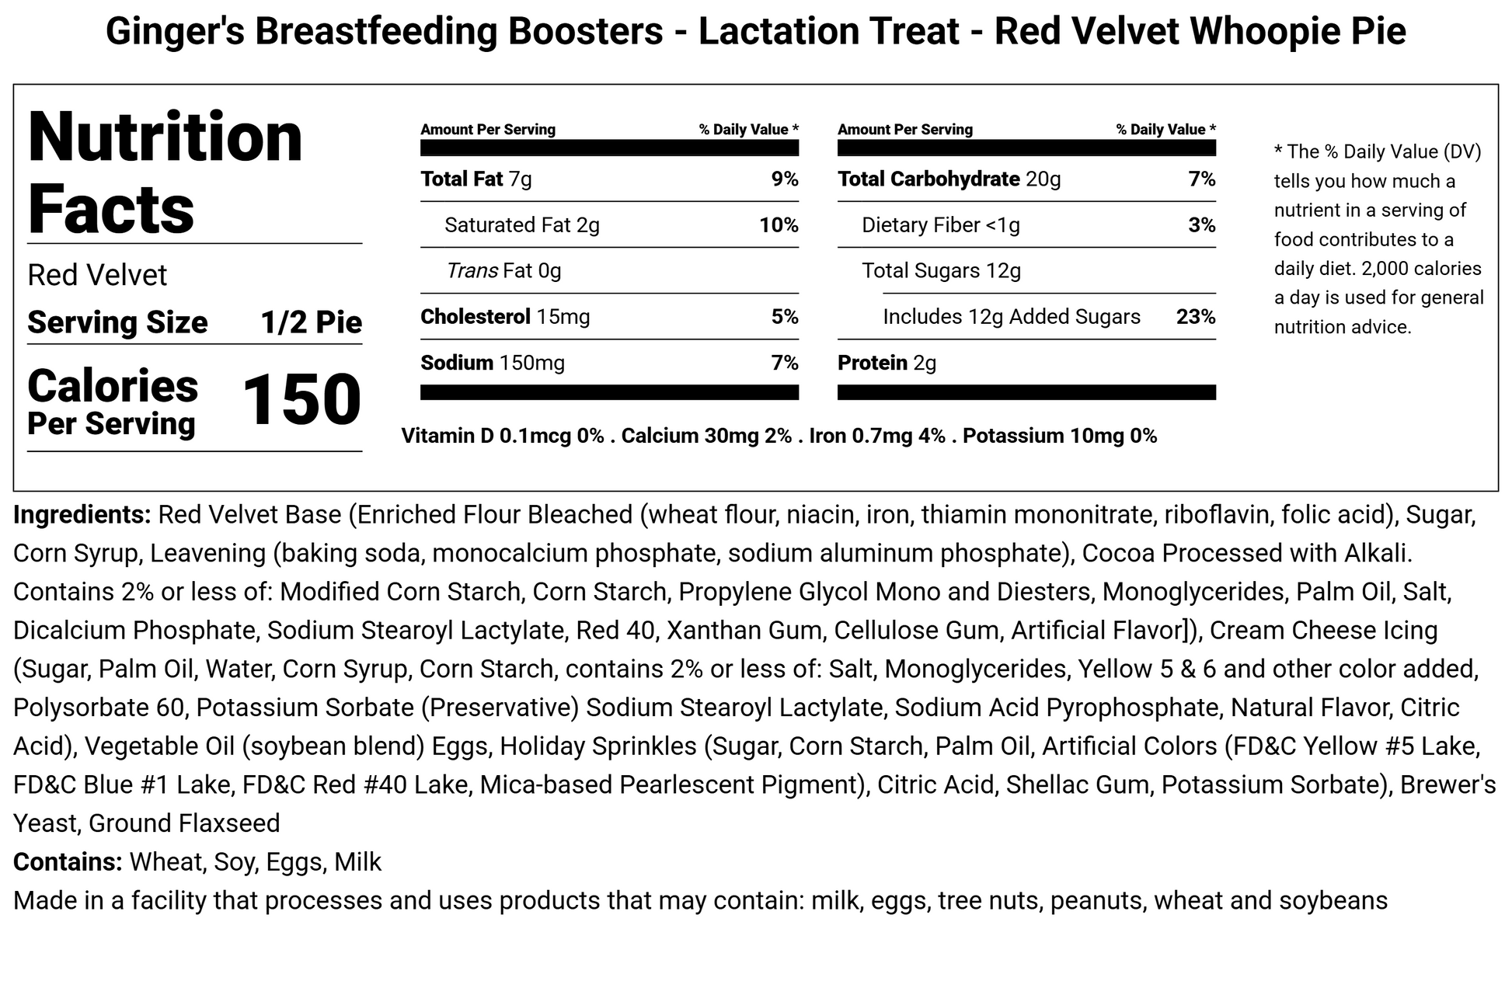
Task: Click the Serving Size 1/2 Pie line
Action: (x=194, y=322)
